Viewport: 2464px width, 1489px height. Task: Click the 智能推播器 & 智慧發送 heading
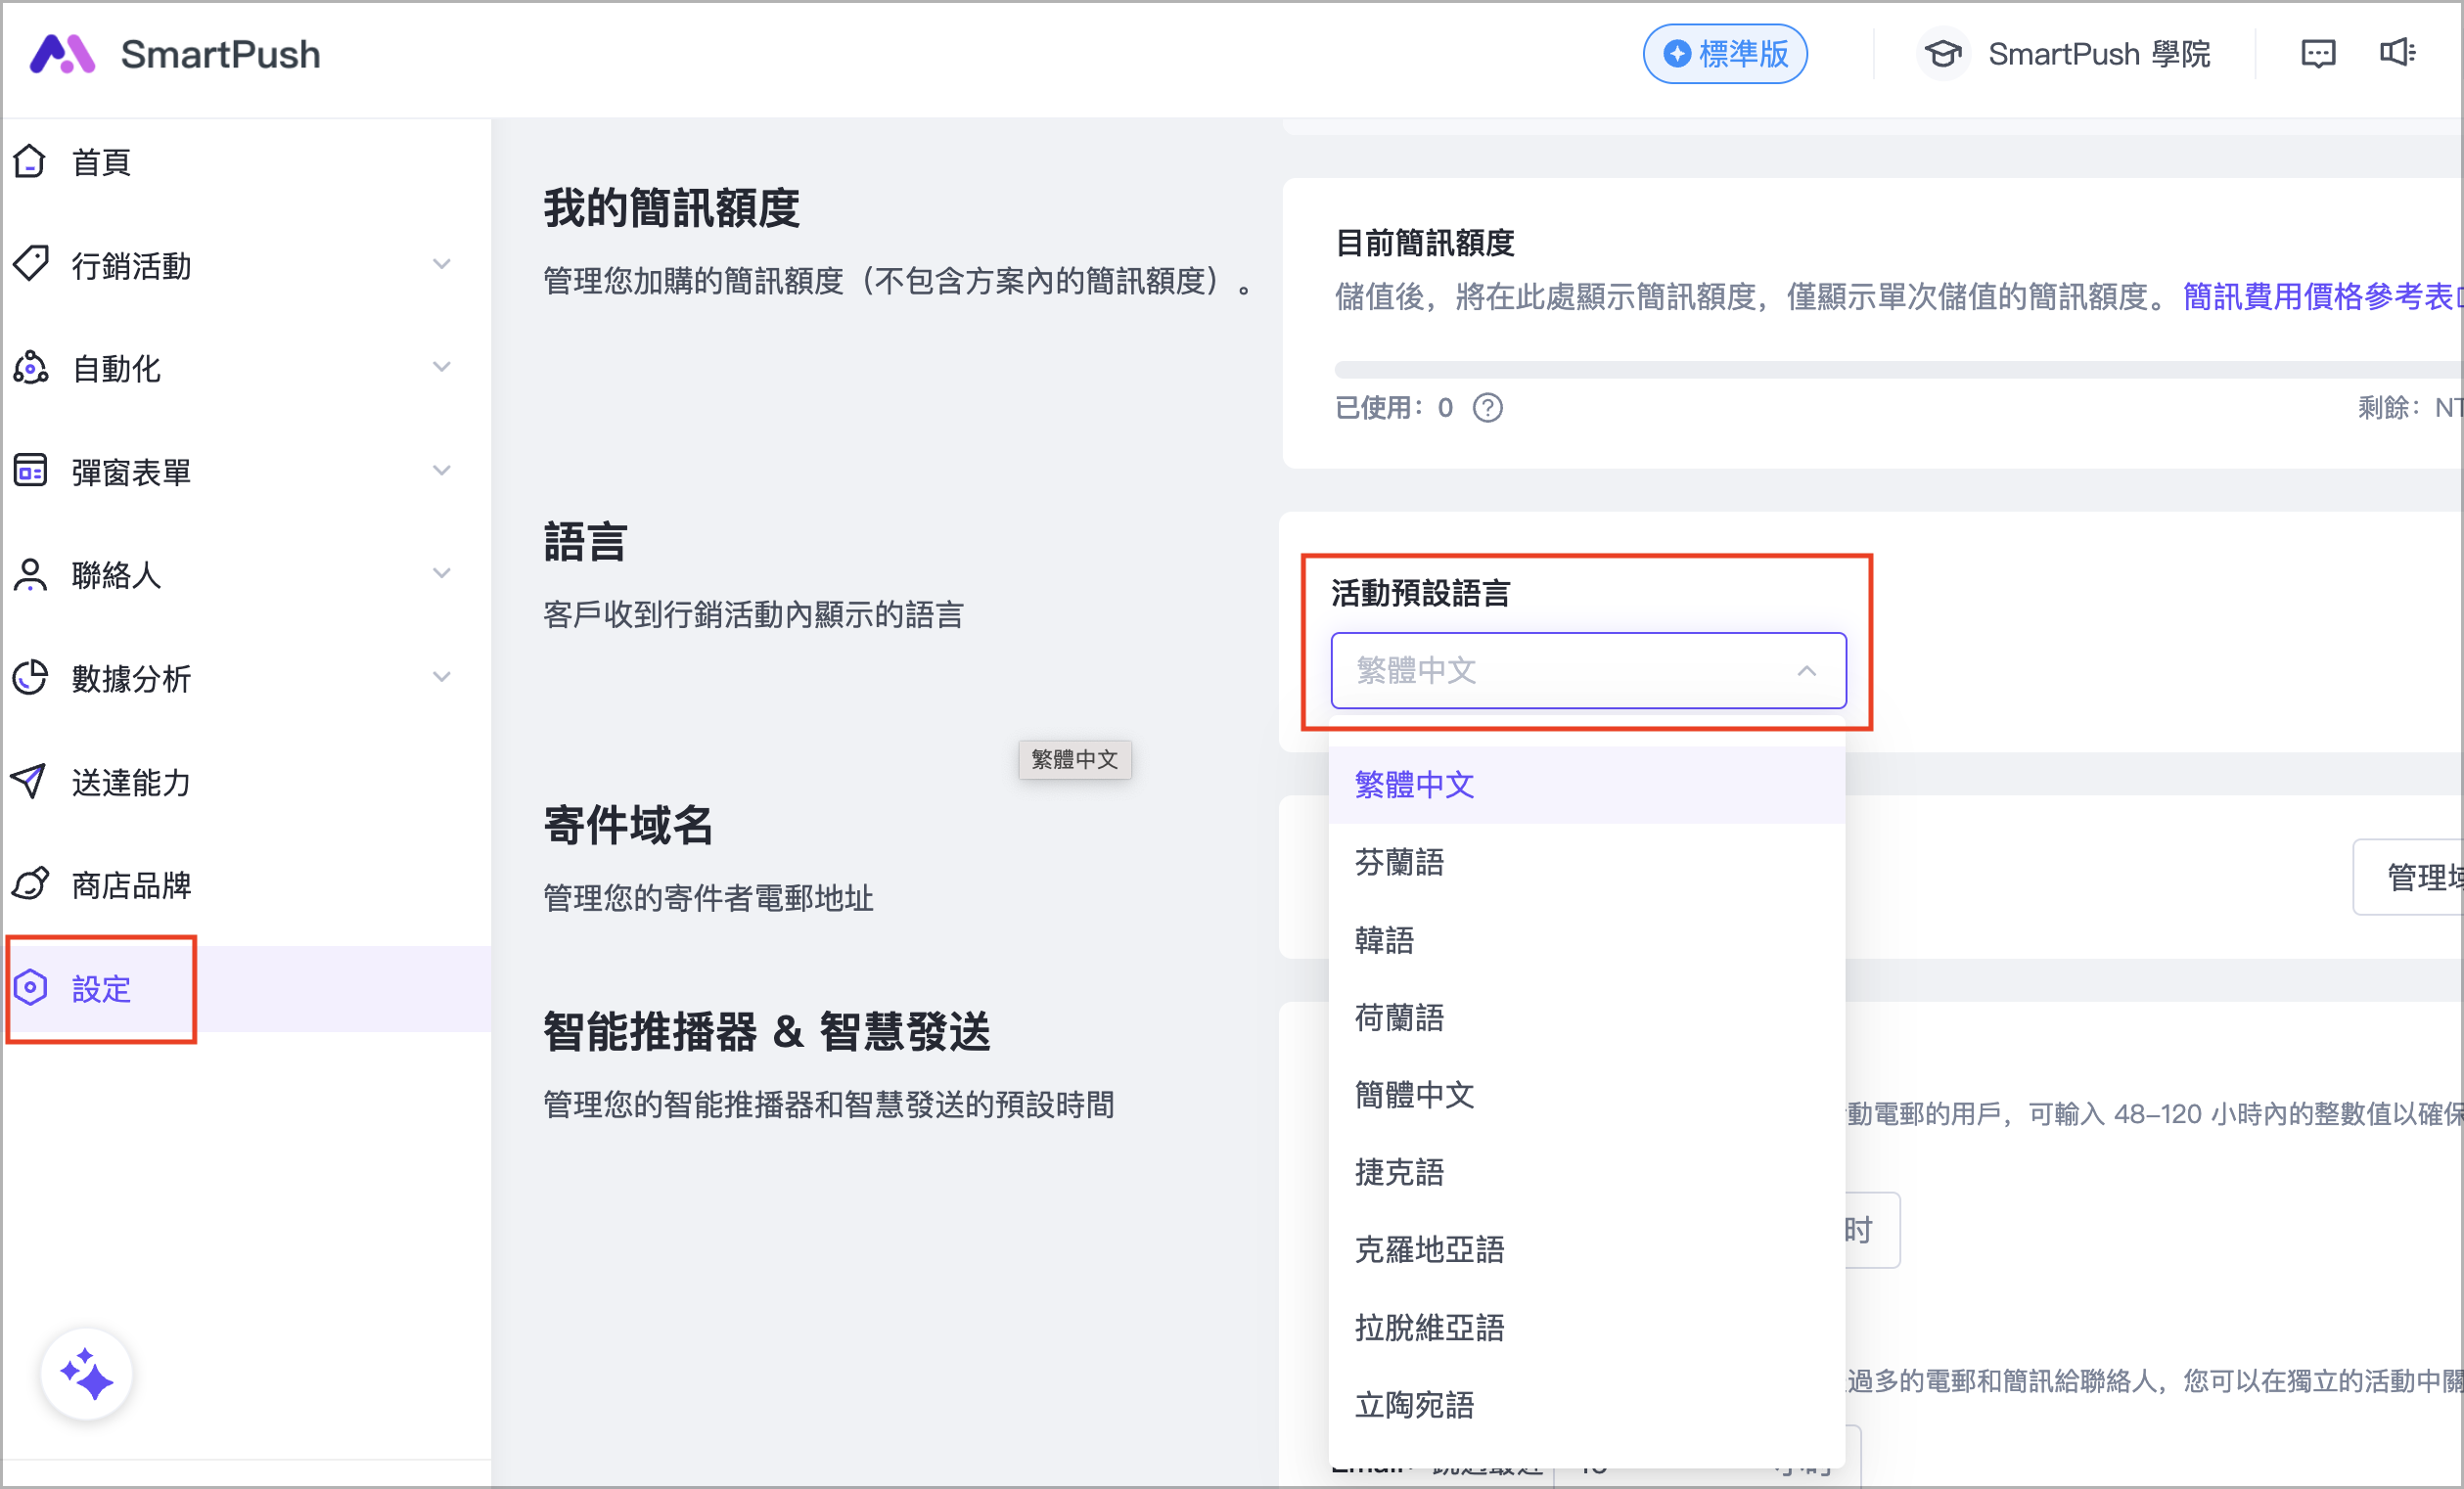[767, 1031]
